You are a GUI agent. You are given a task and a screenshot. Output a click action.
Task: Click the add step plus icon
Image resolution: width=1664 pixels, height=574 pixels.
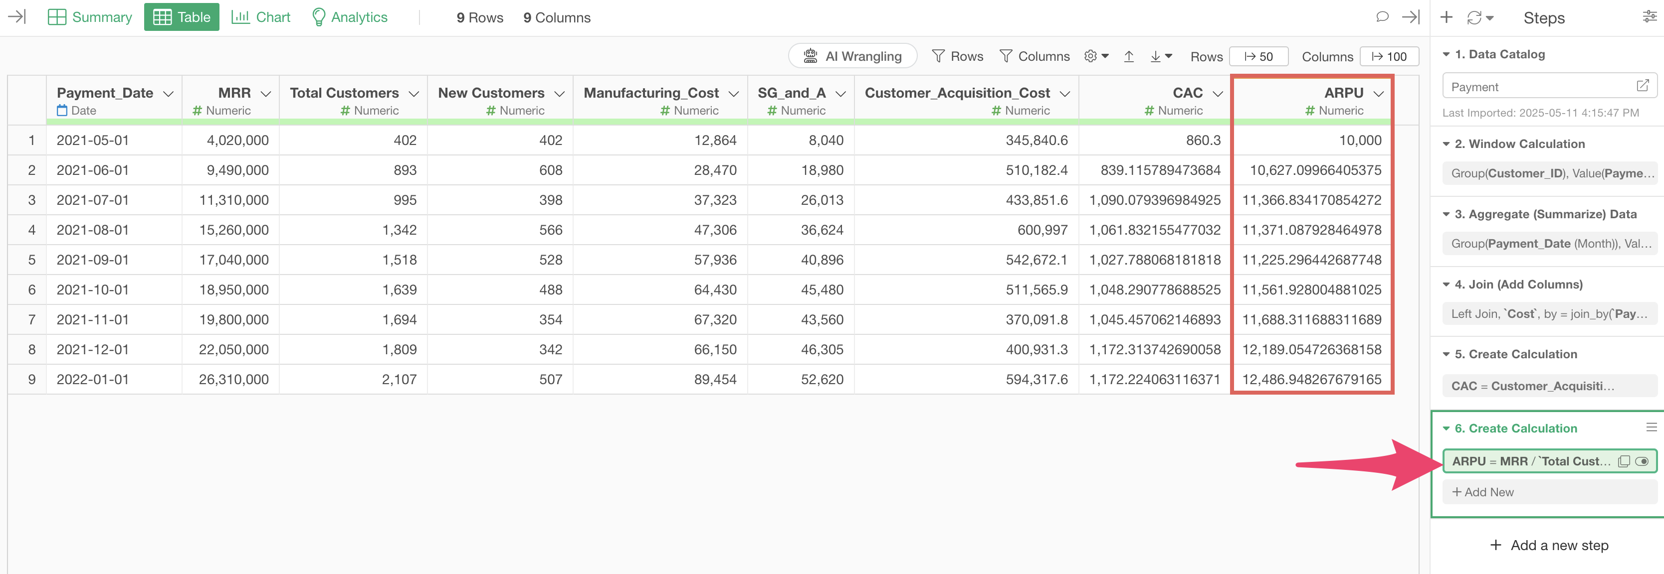coord(1447,17)
